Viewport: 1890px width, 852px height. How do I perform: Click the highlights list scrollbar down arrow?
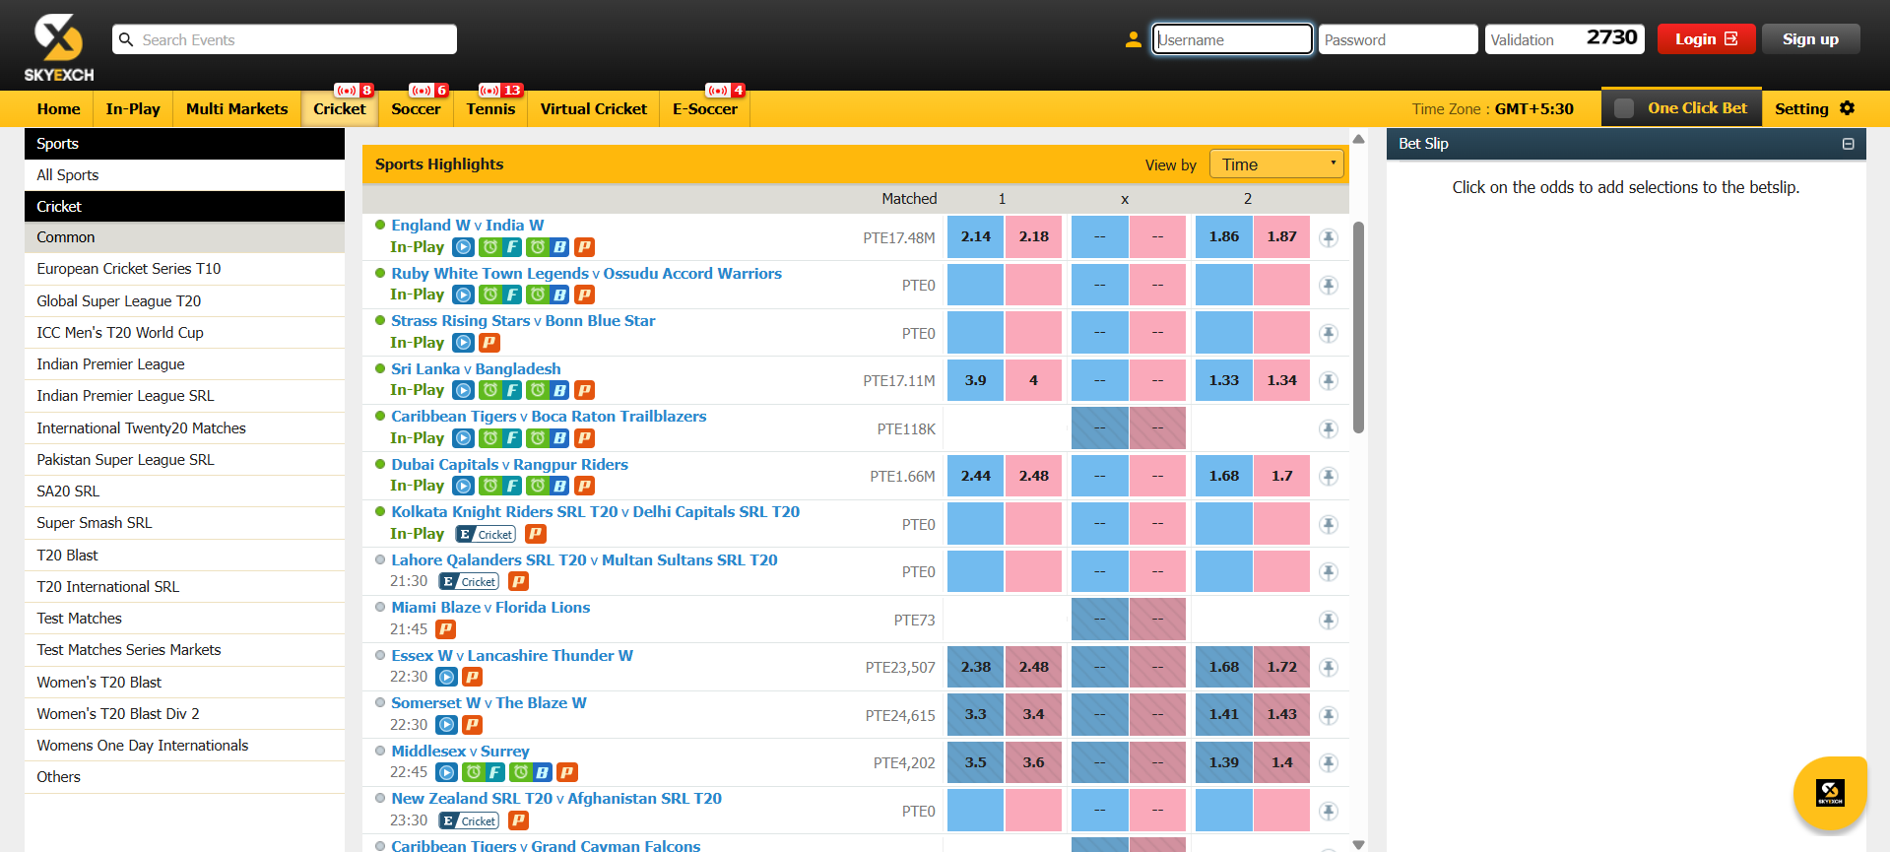pos(1358,844)
